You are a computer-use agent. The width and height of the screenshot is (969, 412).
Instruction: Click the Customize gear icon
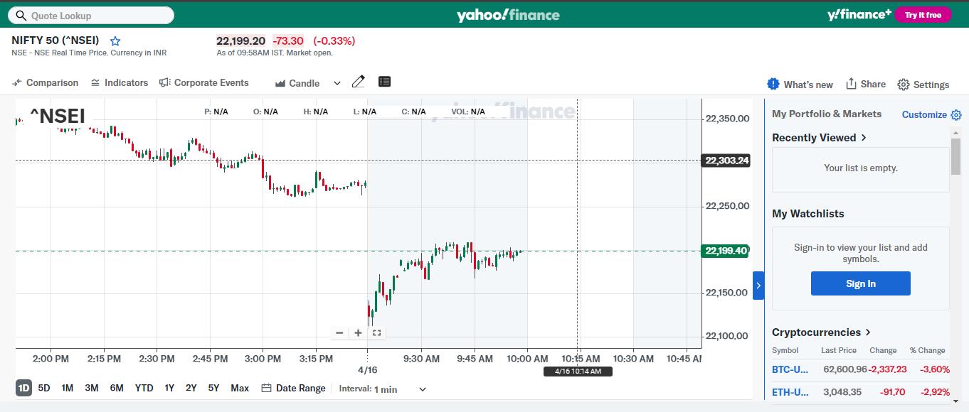pyautogui.click(x=956, y=115)
